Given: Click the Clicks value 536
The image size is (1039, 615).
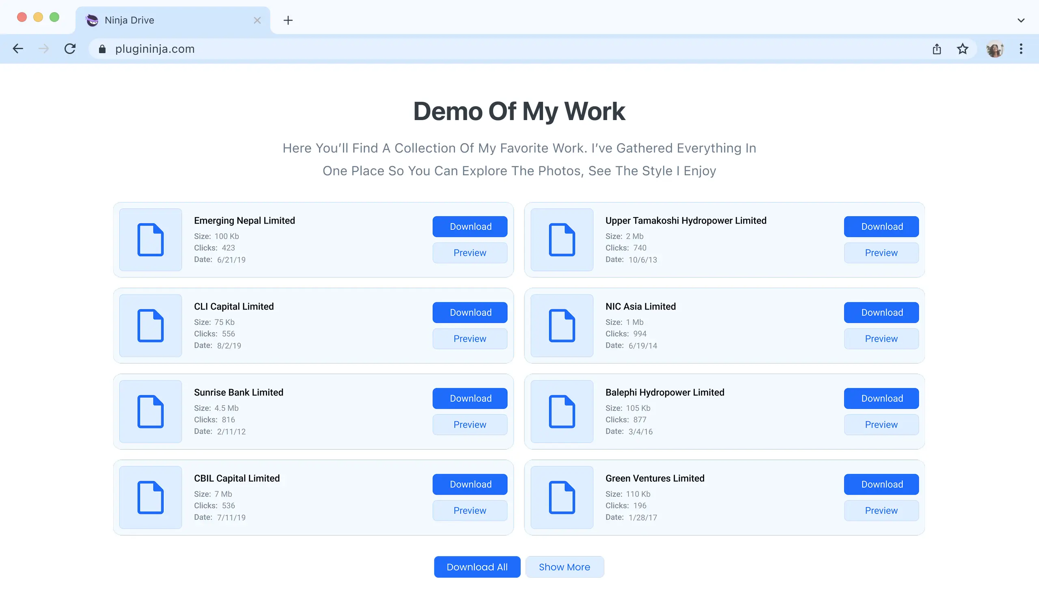Looking at the screenshot, I should (x=228, y=505).
